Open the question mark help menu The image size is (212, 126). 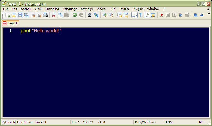point(164,9)
